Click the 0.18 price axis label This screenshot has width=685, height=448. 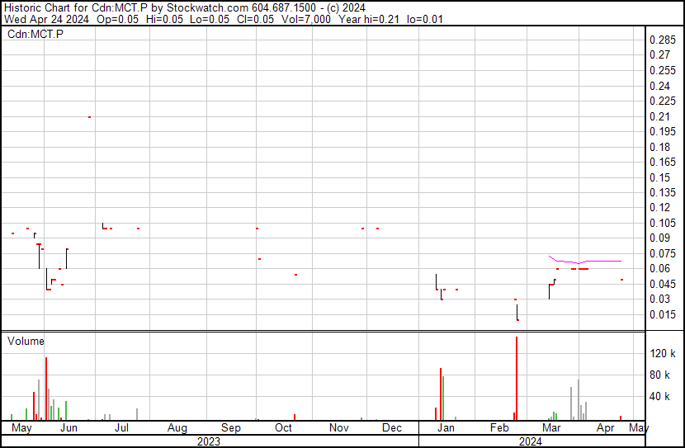pyautogui.click(x=659, y=147)
